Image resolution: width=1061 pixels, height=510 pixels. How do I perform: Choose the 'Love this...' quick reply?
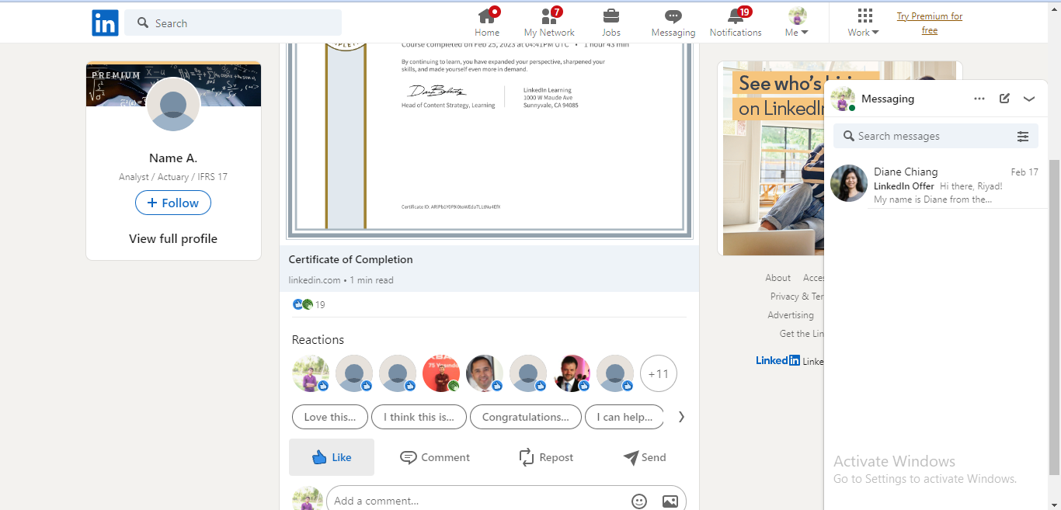coord(330,417)
